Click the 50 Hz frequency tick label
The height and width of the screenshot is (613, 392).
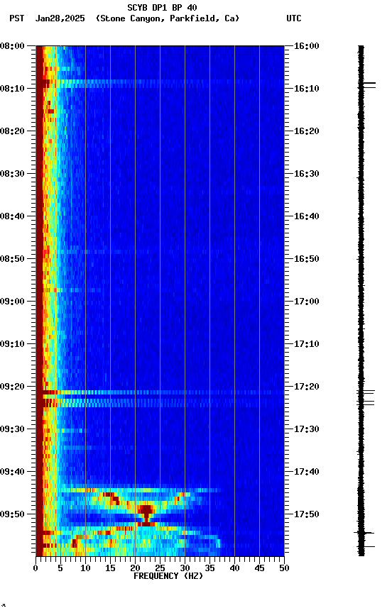click(x=284, y=568)
